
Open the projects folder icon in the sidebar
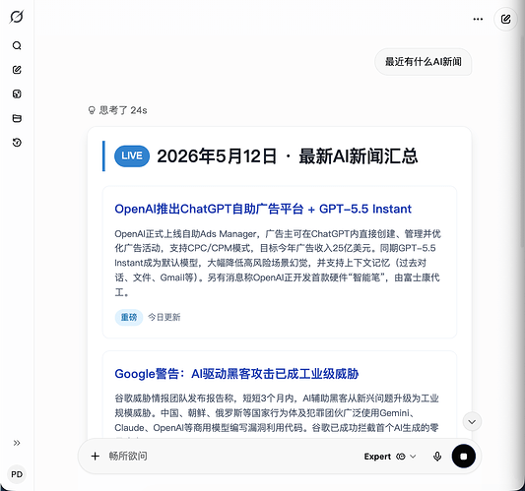pos(17,118)
